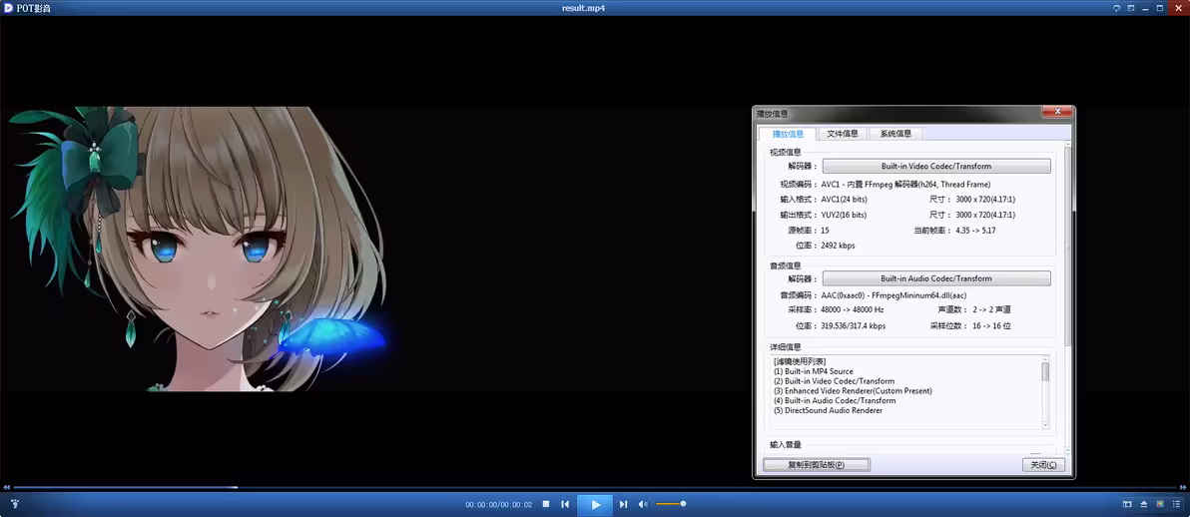Click '(1) Built-in MP4 Source' line

coord(813,371)
